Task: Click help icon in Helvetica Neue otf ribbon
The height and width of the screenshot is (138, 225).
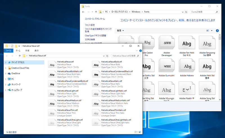Action: (140, 51)
